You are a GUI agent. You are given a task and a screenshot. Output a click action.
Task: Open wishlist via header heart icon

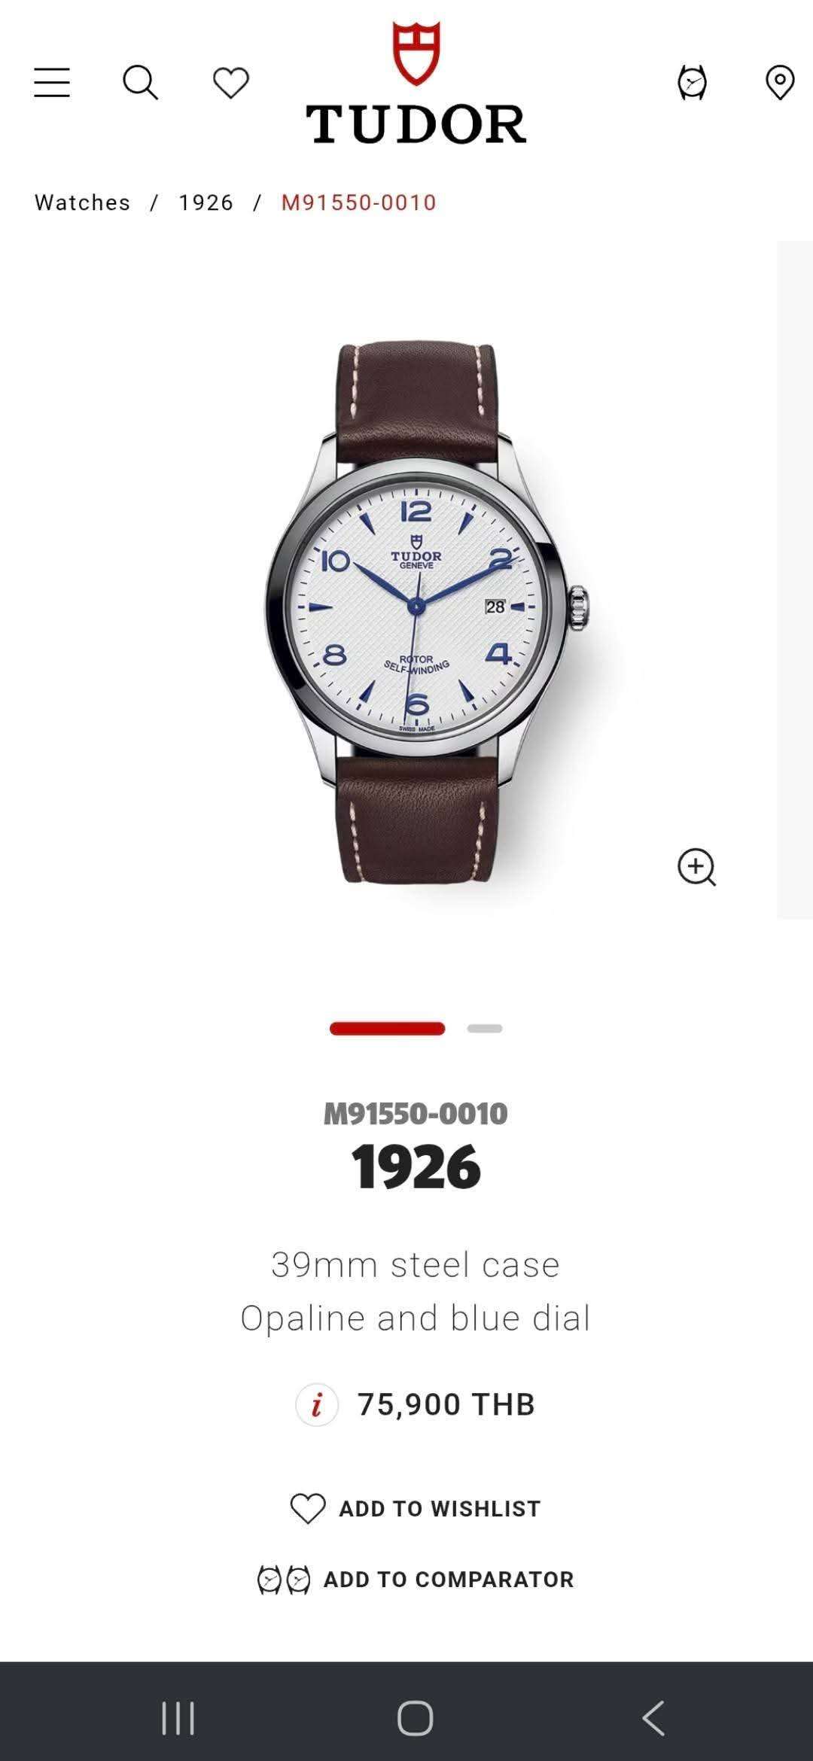230,83
